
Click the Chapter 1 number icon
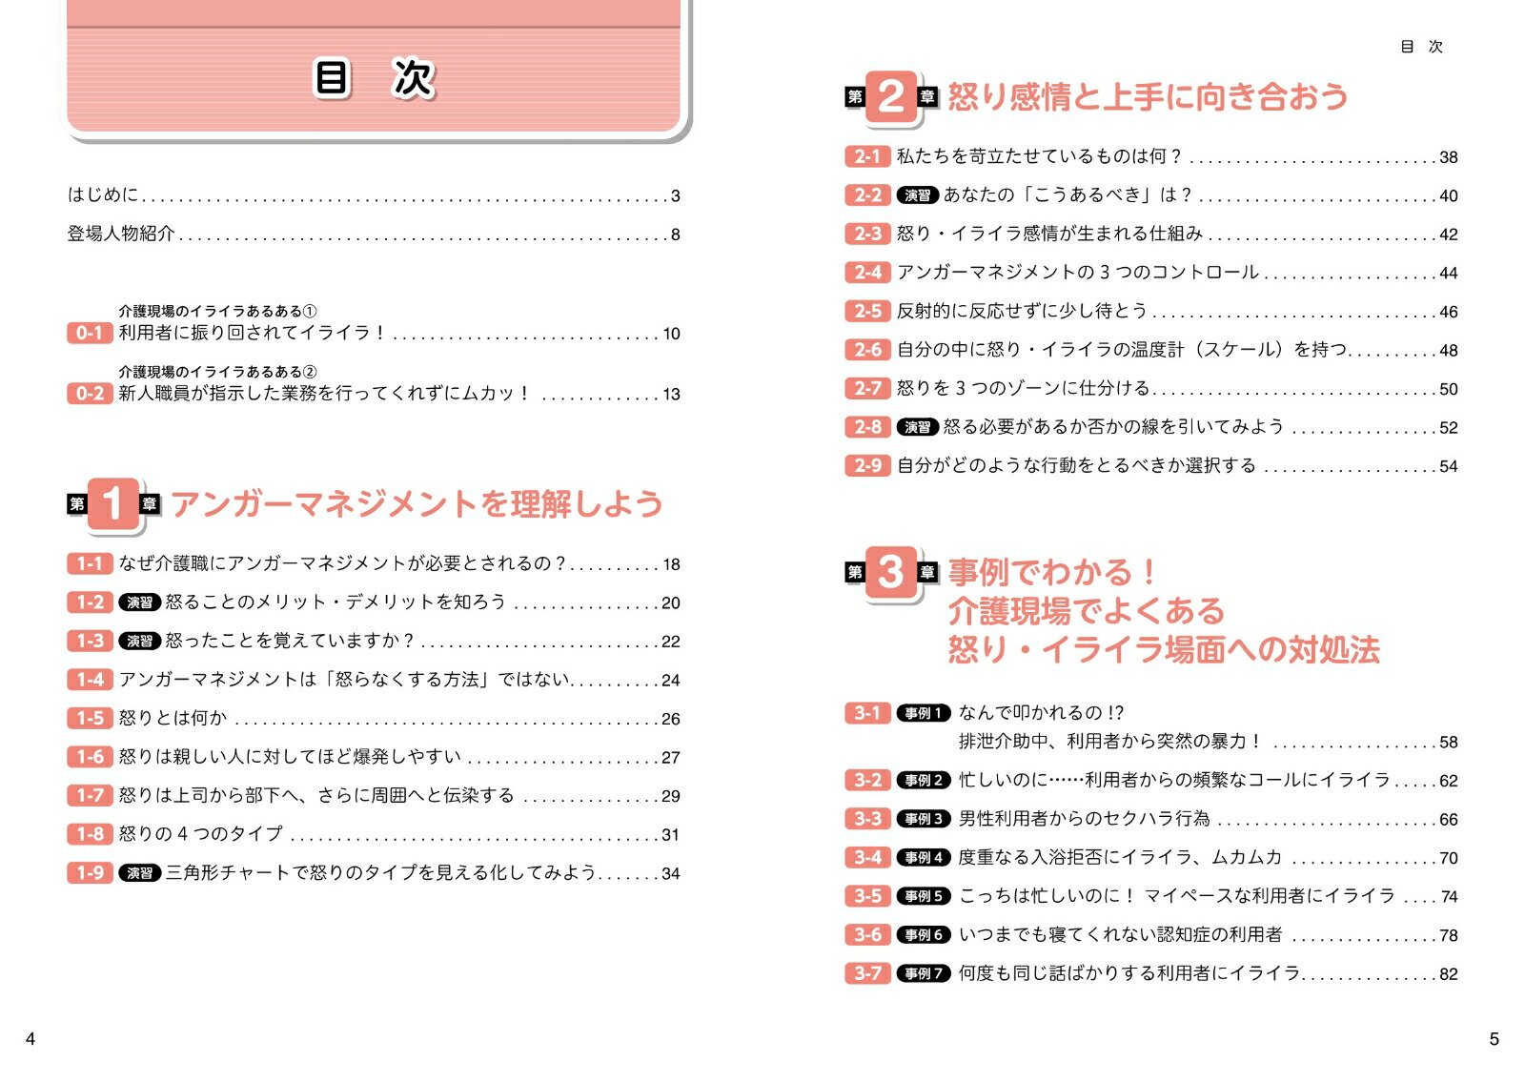tap(113, 504)
